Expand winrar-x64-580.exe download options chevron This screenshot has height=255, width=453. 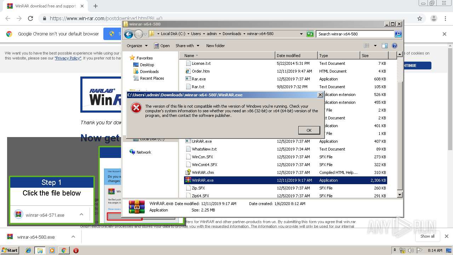73,237
